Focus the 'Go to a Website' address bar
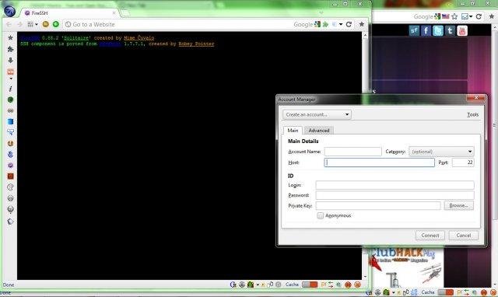 [x=178, y=24]
